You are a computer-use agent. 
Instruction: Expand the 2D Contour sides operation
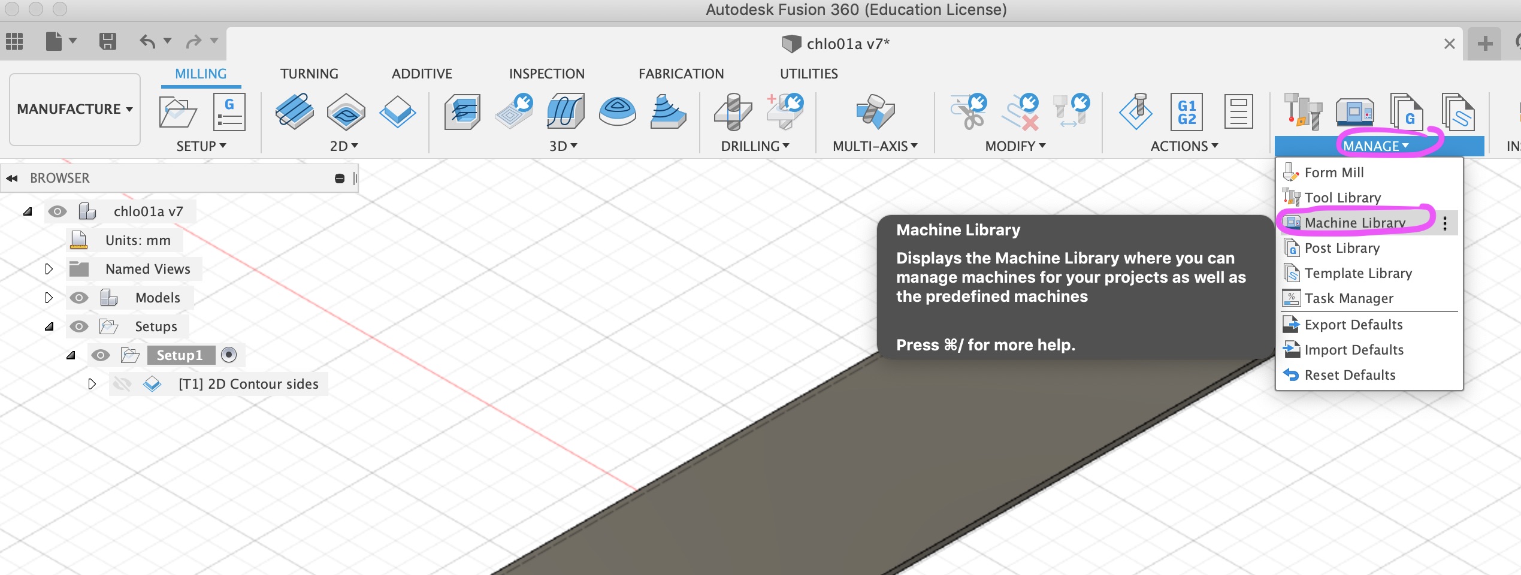click(92, 384)
